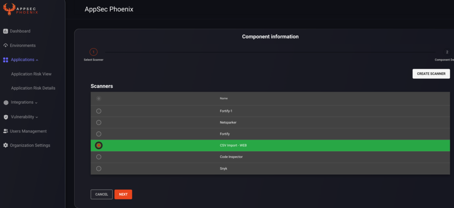Open Users Management page

point(28,131)
